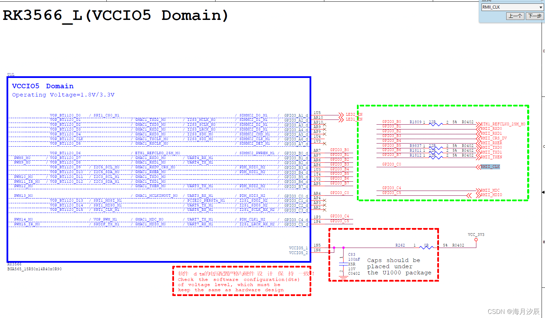Select resistor R1812 reference designator
The height and width of the screenshot is (318, 545).
pos(415,155)
